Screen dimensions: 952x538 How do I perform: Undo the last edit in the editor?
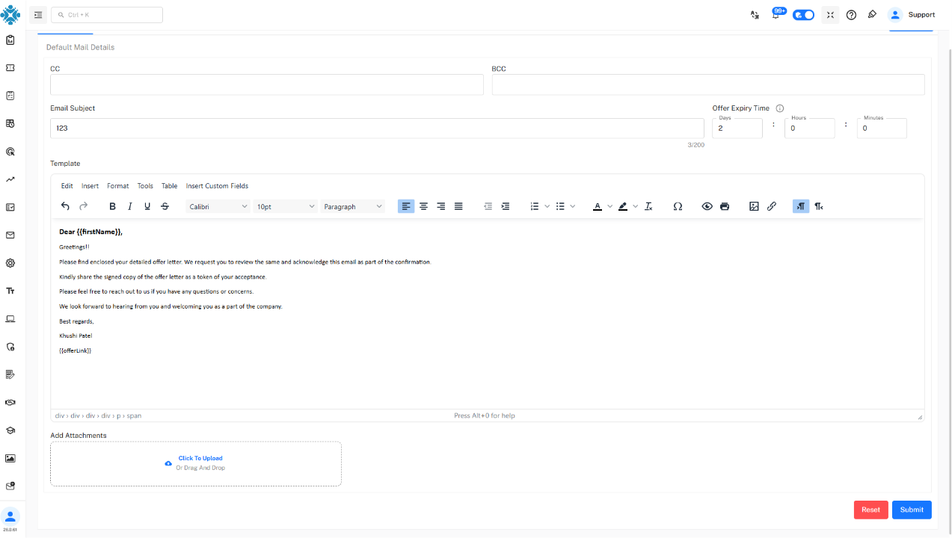pyautogui.click(x=65, y=206)
